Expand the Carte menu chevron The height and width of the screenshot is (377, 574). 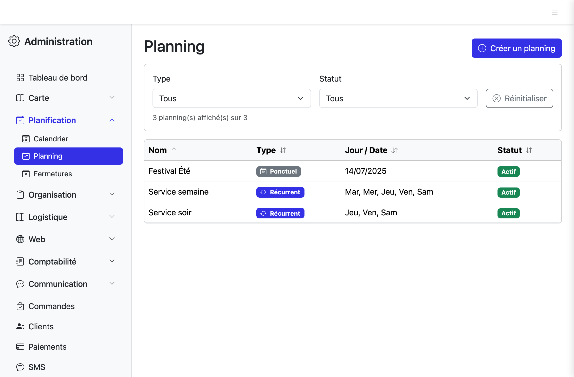112,98
